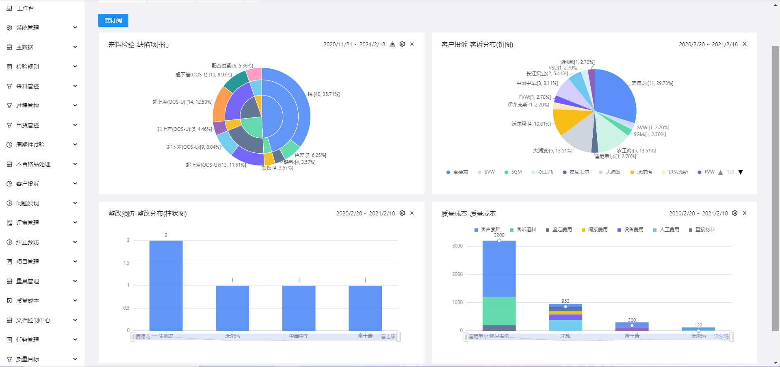
Task: Click the 系统管理 gear icon
Action: 9,28
